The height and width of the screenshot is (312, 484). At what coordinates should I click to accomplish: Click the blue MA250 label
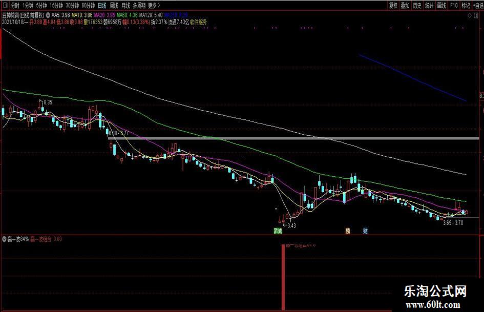(176, 15)
